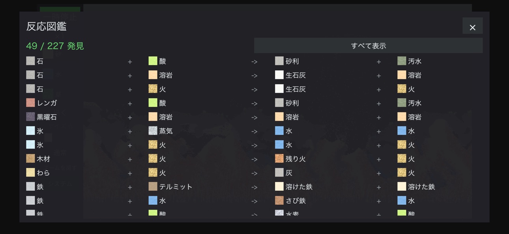Select 氷 swatch in the 氷 + 火 row

pyautogui.click(x=30, y=145)
